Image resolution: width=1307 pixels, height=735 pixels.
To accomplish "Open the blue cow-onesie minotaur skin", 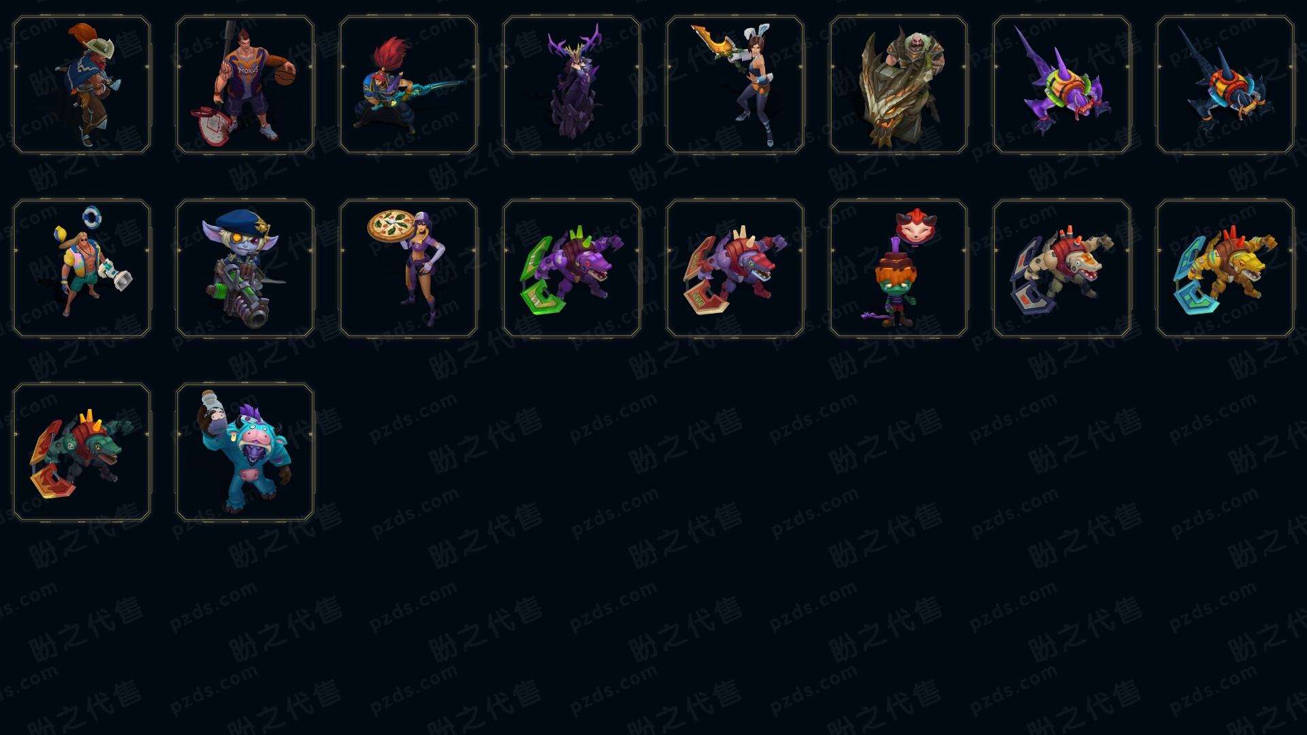I will (245, 452).
